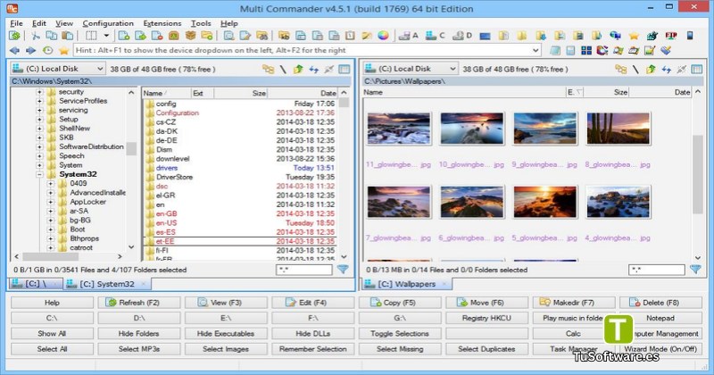This screenshot has height=375, width=714.
Task: Open drive D from toolbar
Action: click(462, 36)
